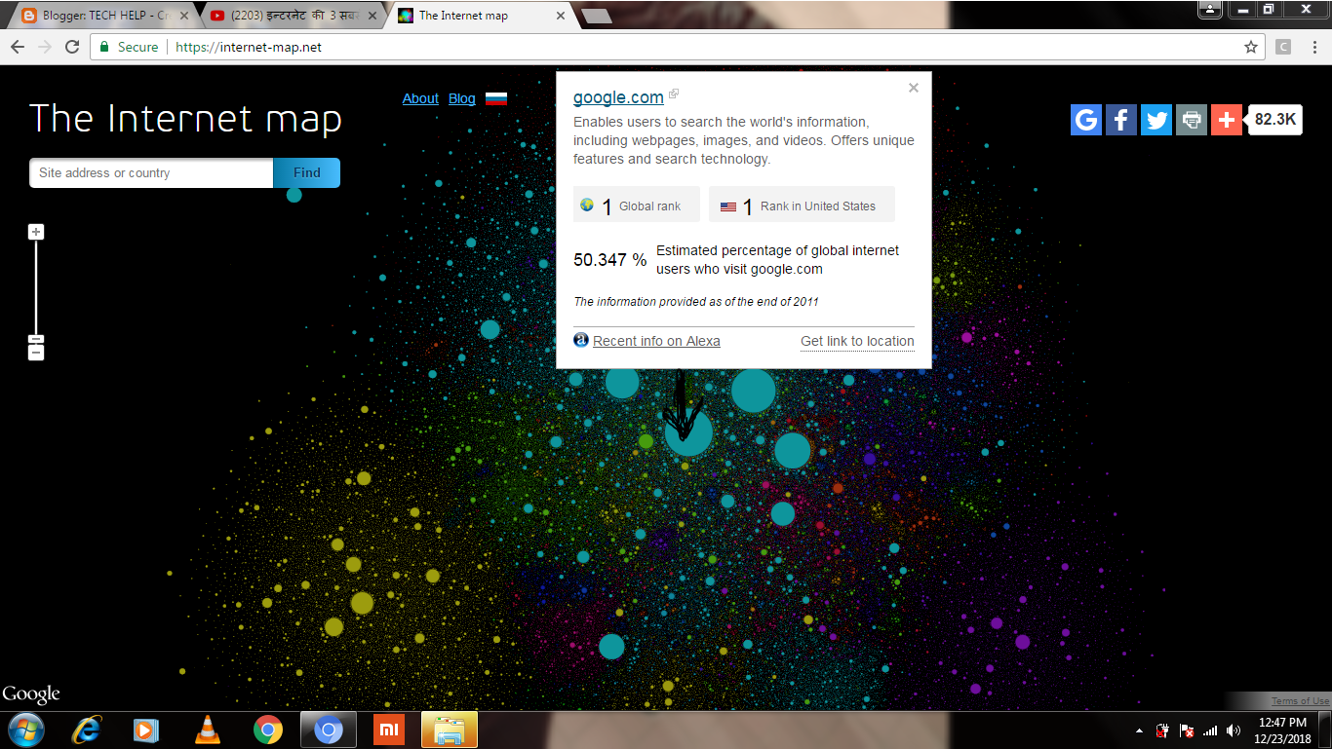1332x749 pixels.
Task: Open the Chrome profile button
Action: click(x=1209, y=9)
